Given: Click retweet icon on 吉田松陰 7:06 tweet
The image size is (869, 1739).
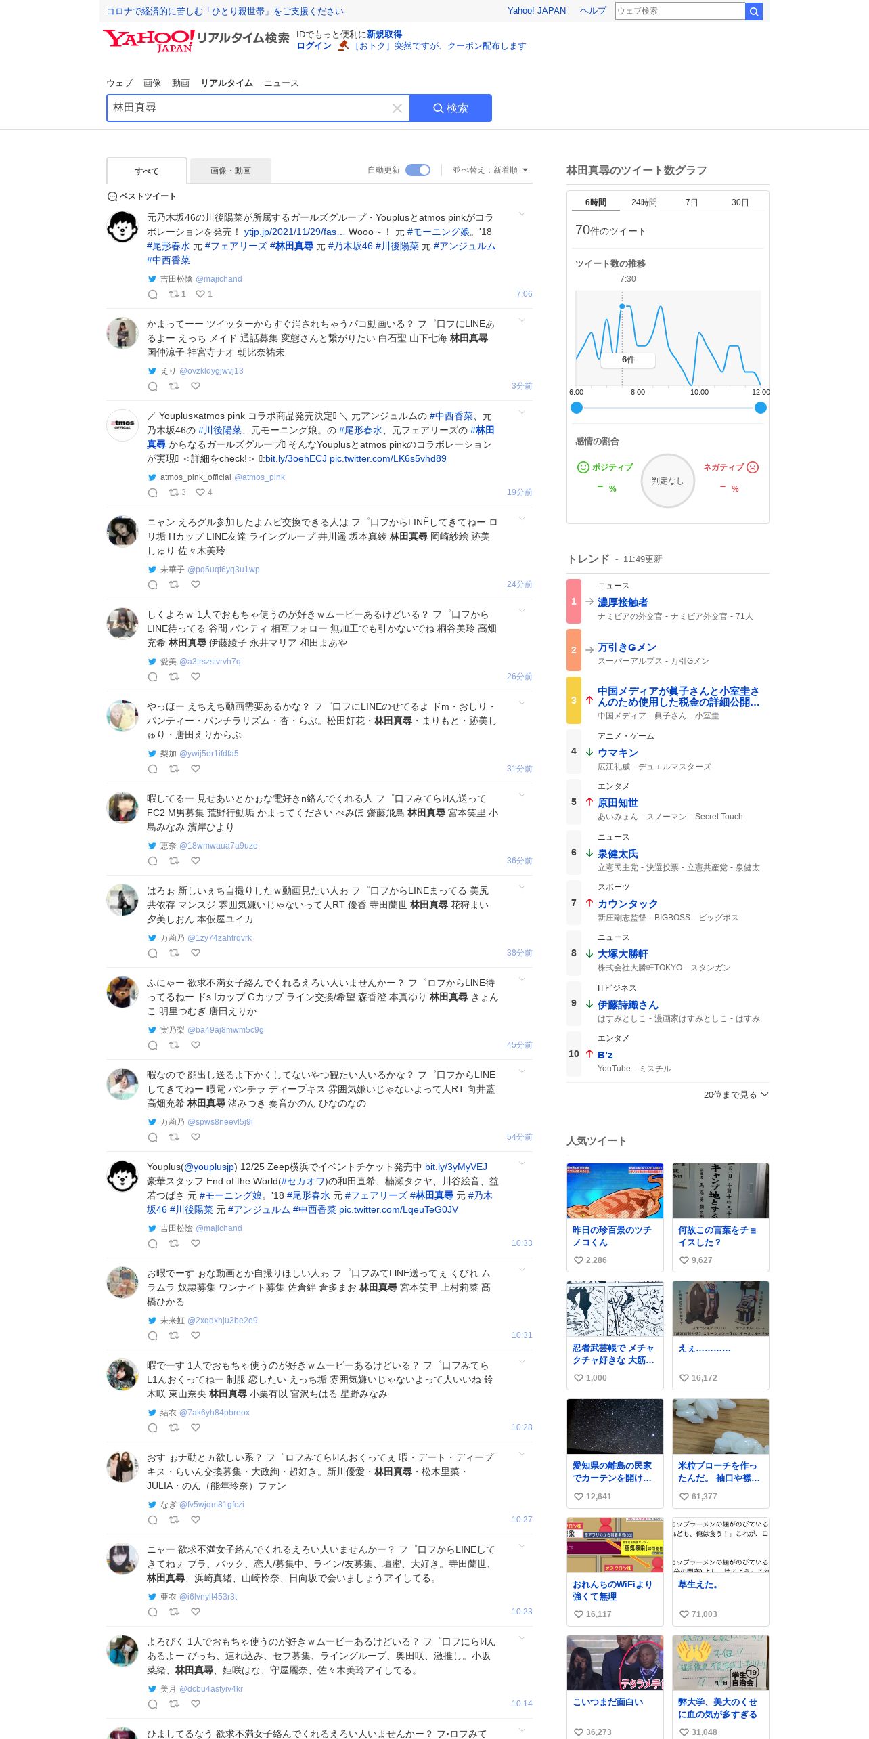Looking at the screenshot, I should (x=174, y=294).
